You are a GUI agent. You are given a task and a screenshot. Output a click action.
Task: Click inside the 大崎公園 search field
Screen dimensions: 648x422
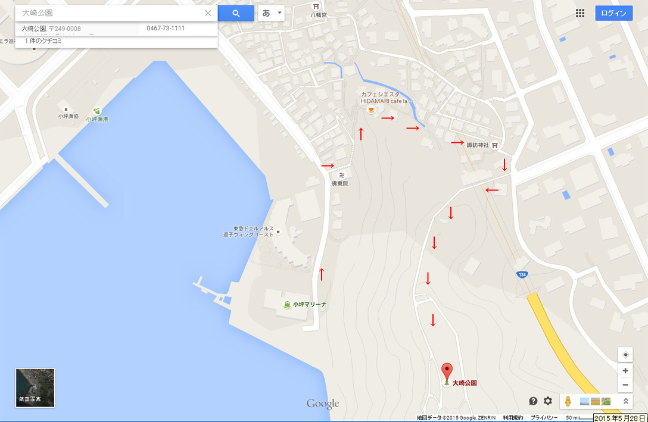click(x=110, y=13)
